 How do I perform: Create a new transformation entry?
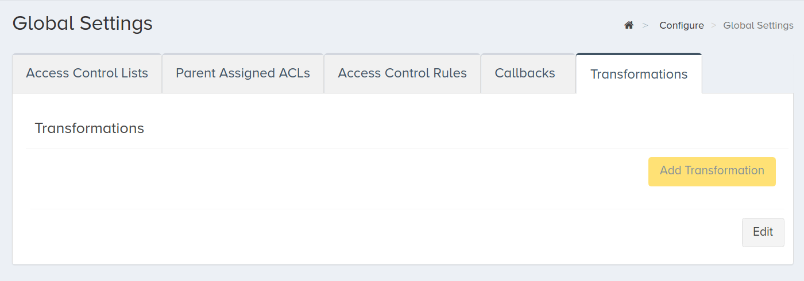point(712,171)
